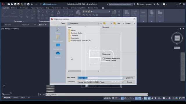Image resolution: width=186 pixels, height=104 pixels.
Task: Toggle ortho mode in status bar
Action: (x=122, y=98)
